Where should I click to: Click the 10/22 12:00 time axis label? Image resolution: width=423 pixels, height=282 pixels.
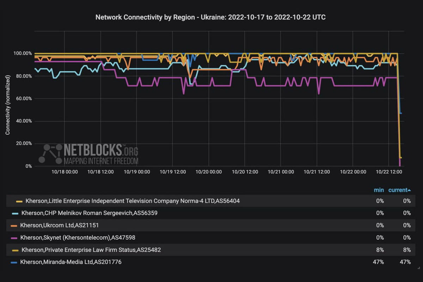(389, 172)
